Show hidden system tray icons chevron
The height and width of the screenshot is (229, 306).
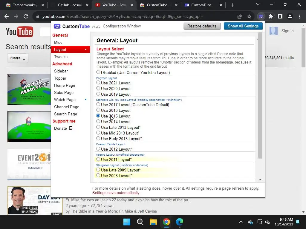(x=241, y=222)
